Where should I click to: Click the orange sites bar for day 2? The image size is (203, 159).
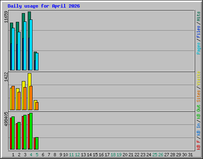point(19,101)
